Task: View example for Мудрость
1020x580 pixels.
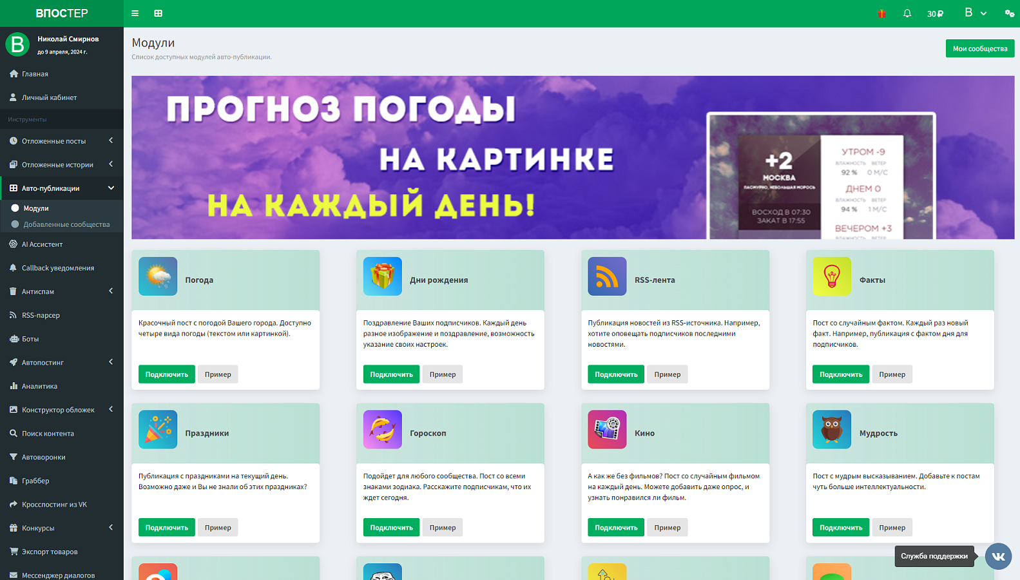Action: (892, 528)
